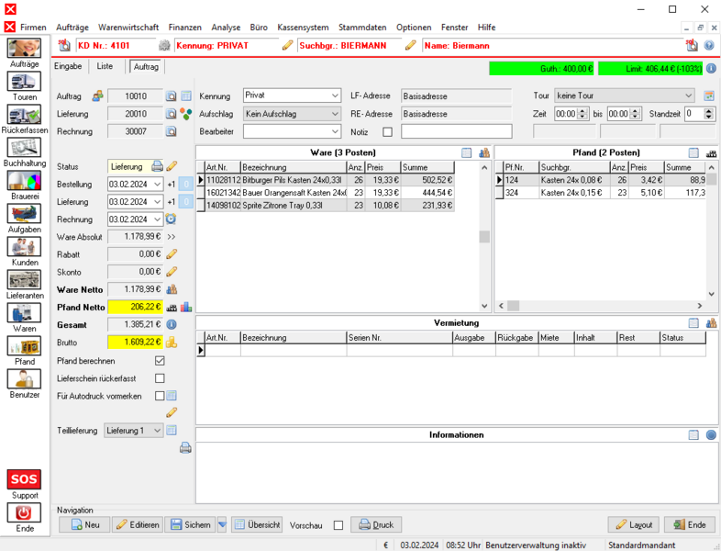Open the Touren sidebar icon

pos(25,83)
